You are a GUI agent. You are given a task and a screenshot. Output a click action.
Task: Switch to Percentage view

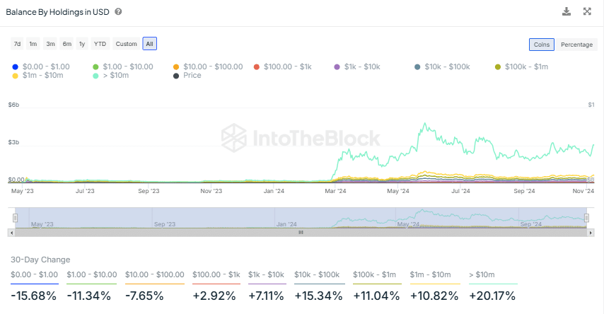point(576,45)
